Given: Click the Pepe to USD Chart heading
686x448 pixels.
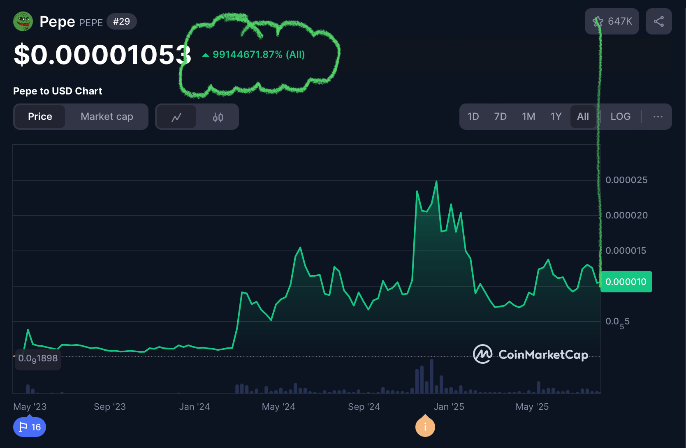Looking at the screenshot, I should [58, 91].
